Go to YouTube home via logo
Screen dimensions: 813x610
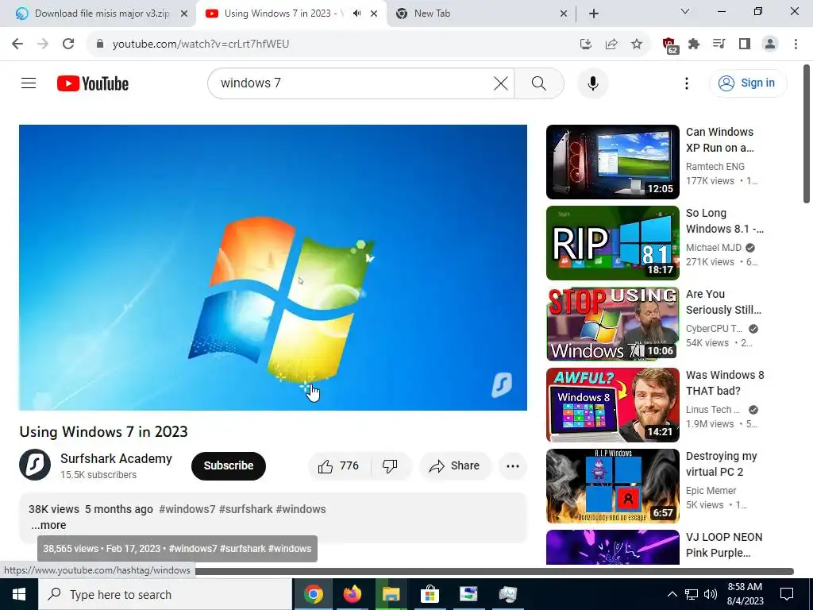pyautogui.click(x=93, y=83)
